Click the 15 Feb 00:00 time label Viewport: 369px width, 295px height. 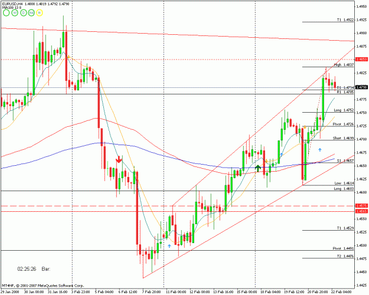coord(247,292)
